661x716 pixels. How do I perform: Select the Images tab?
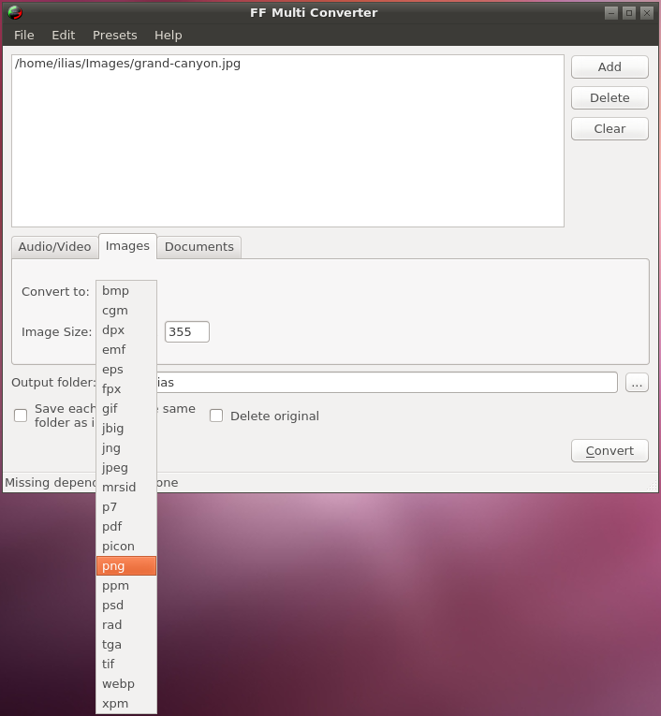point(127,246)
